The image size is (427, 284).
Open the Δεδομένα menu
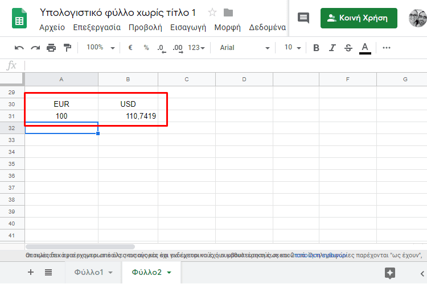[x=268, y=27]
